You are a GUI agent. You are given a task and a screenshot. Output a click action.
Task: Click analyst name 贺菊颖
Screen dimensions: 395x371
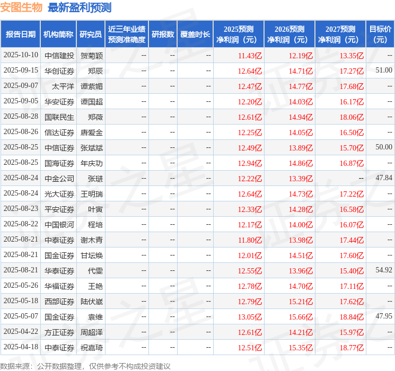92,56
